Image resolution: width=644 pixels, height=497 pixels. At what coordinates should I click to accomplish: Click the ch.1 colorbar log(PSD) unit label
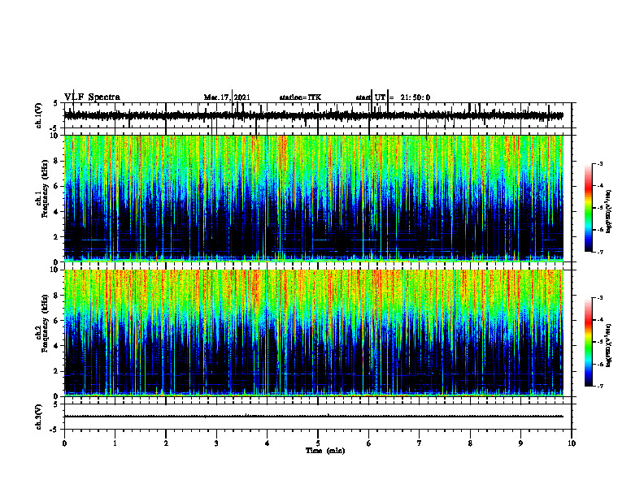(x=609, y=212)
